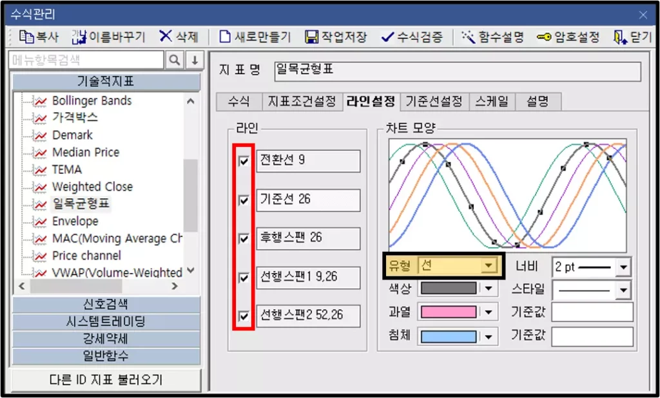Click Price channel item's chart icon
660x398 pixels.
pyautogui.click(x=40, y=256)
